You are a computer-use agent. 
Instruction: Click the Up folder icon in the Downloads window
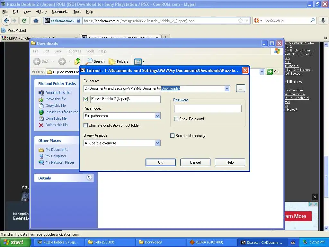pos(77,61)
